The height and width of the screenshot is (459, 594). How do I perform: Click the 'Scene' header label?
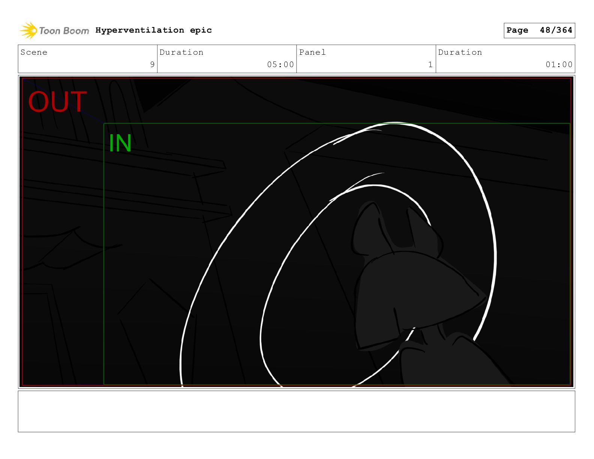pyautogui.click(x=34, y=52)
